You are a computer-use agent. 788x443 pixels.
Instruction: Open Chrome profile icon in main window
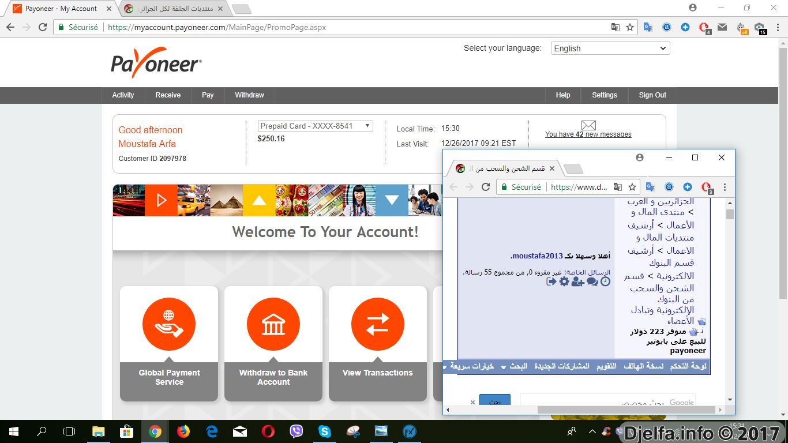point(693,8)
